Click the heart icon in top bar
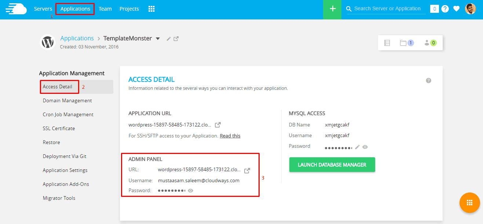This screenshot has height=224, width=483. pyautogui.click(x=456, y=9)
